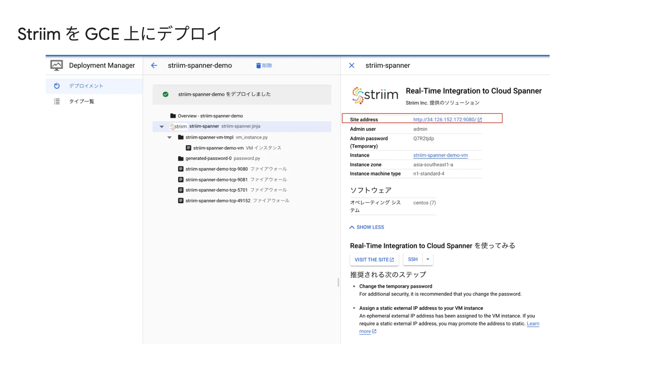
Task: Select generated-password-0 password.py row
Action: (242, 158)
